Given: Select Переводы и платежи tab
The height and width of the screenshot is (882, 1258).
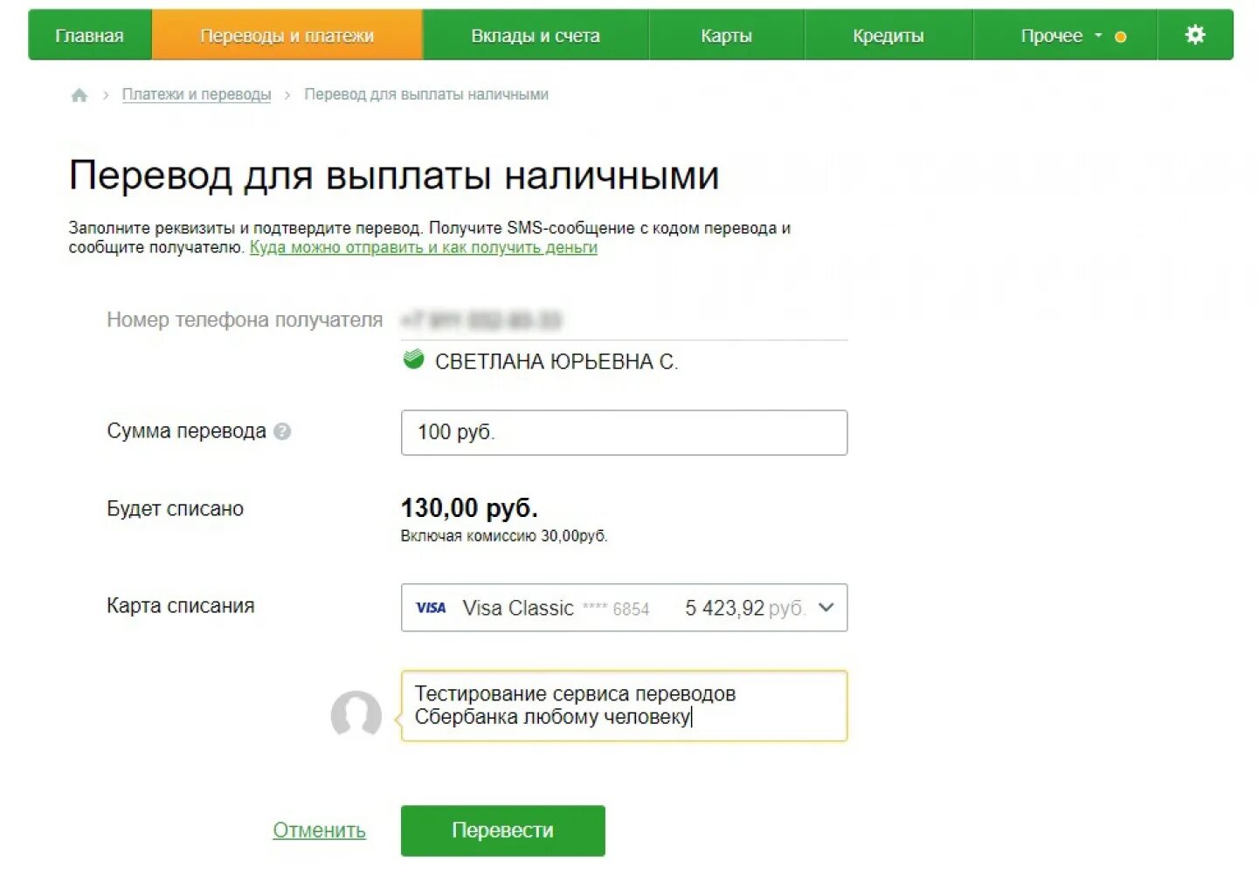Looking at the screenshot, I should 287,36.
